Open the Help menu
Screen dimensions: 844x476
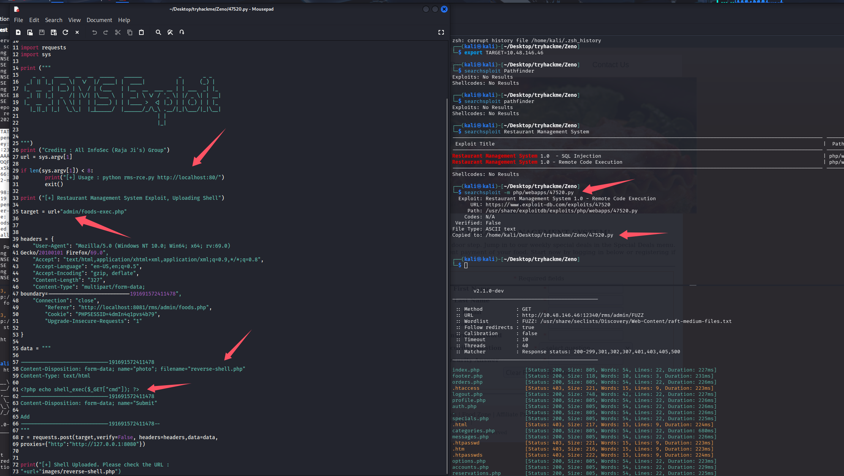(x=124, y=20)
